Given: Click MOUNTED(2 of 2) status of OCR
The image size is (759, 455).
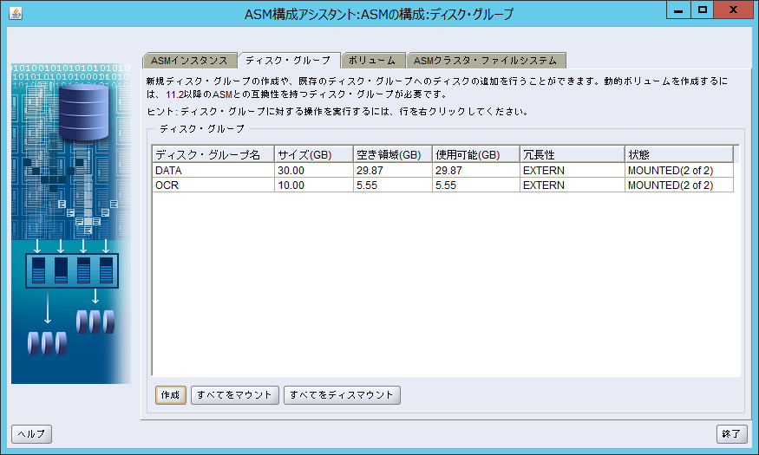Looking at the screenshot, I should [678, 185].
